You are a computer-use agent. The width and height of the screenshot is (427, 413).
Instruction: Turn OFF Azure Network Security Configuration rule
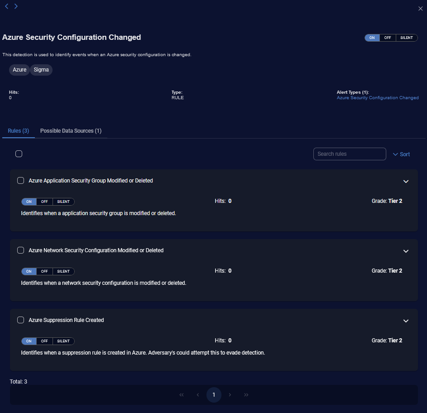44,272
